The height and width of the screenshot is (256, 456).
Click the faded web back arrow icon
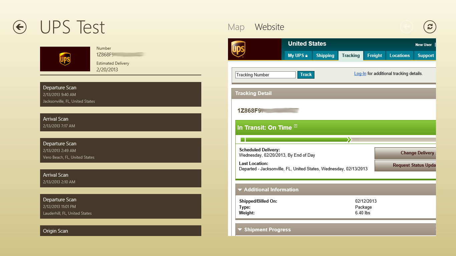point(406,27)
